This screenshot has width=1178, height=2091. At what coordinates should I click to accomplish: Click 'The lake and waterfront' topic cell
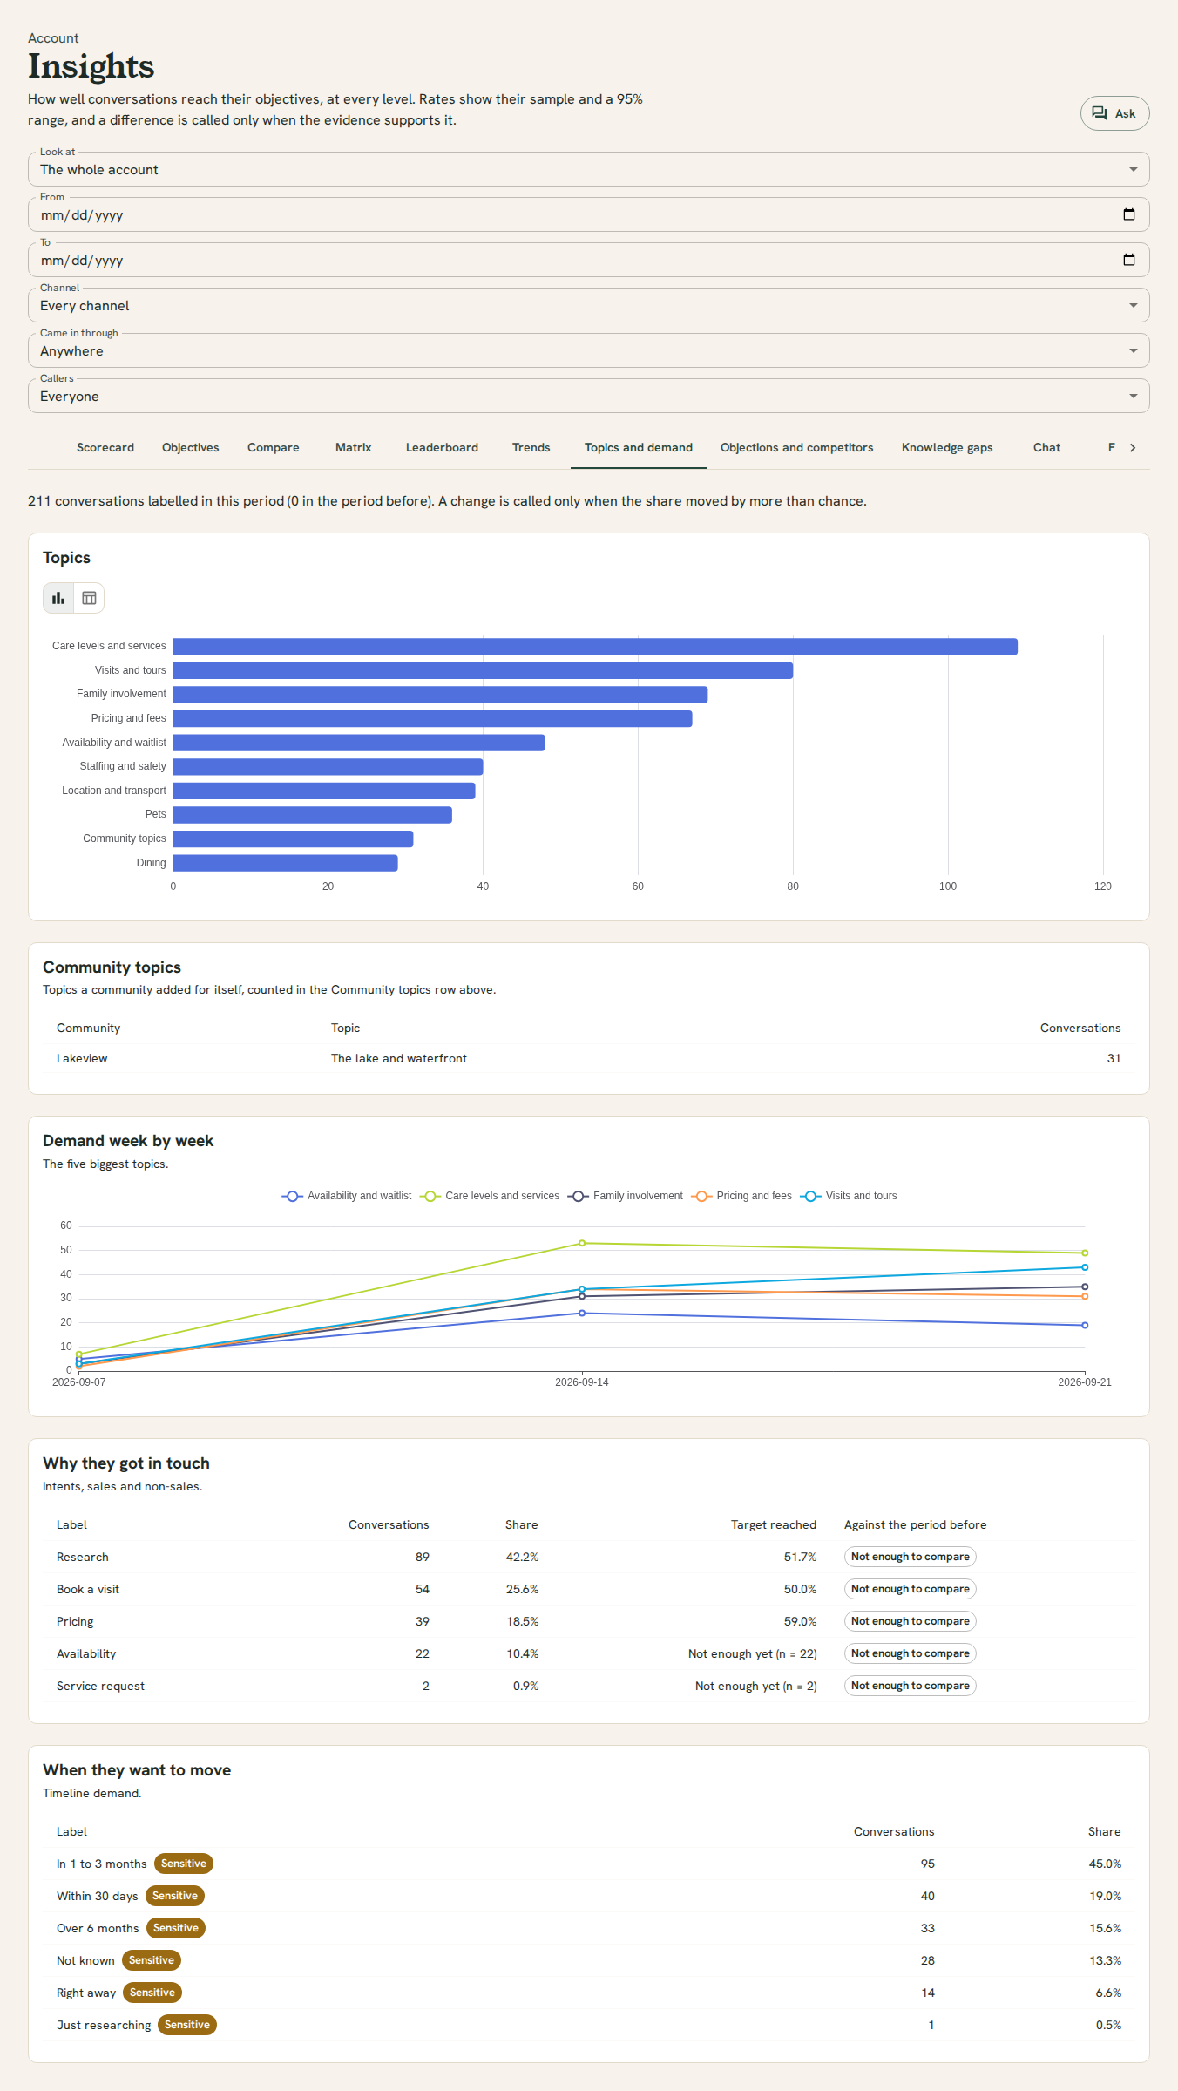pos(399,1058)
